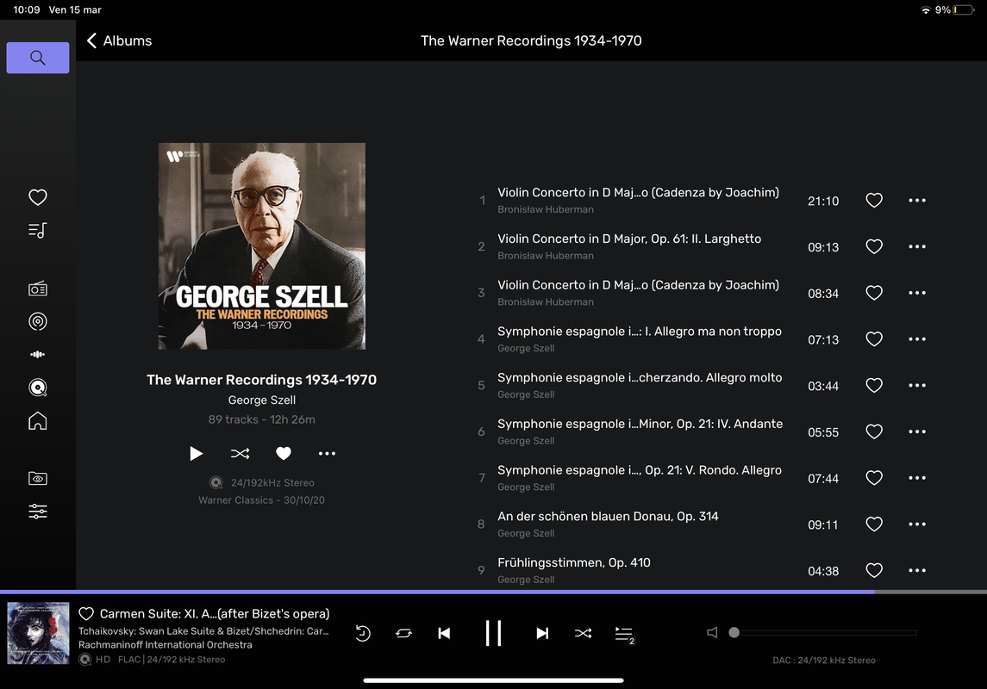Play Symphonie espagnole V. Rondo. Allegro

coord(640,470)
